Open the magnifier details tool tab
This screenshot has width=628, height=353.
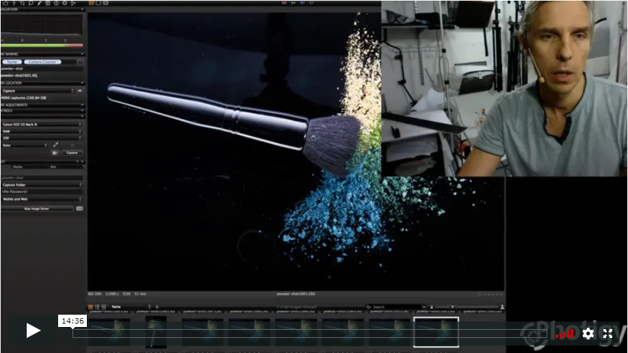click(31, 3)
